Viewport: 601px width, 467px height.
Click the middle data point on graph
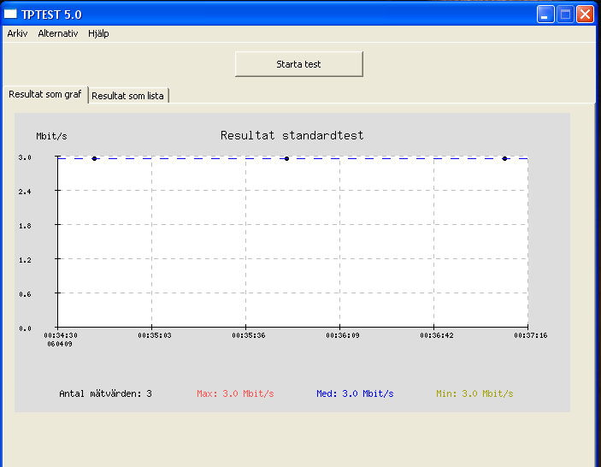[286, 158]
